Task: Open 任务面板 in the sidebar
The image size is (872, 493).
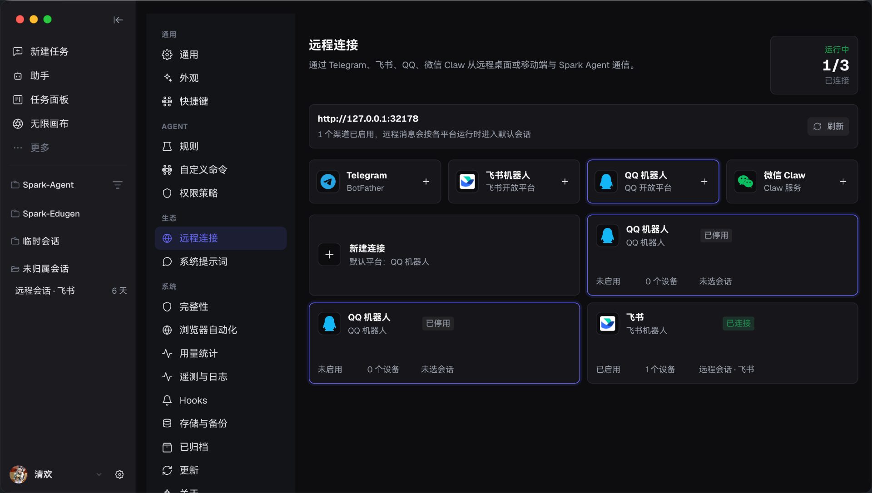Action: [68, 99]
